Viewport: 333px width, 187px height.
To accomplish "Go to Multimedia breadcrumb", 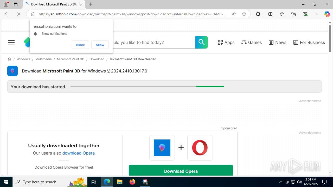I will coord(43,59).
